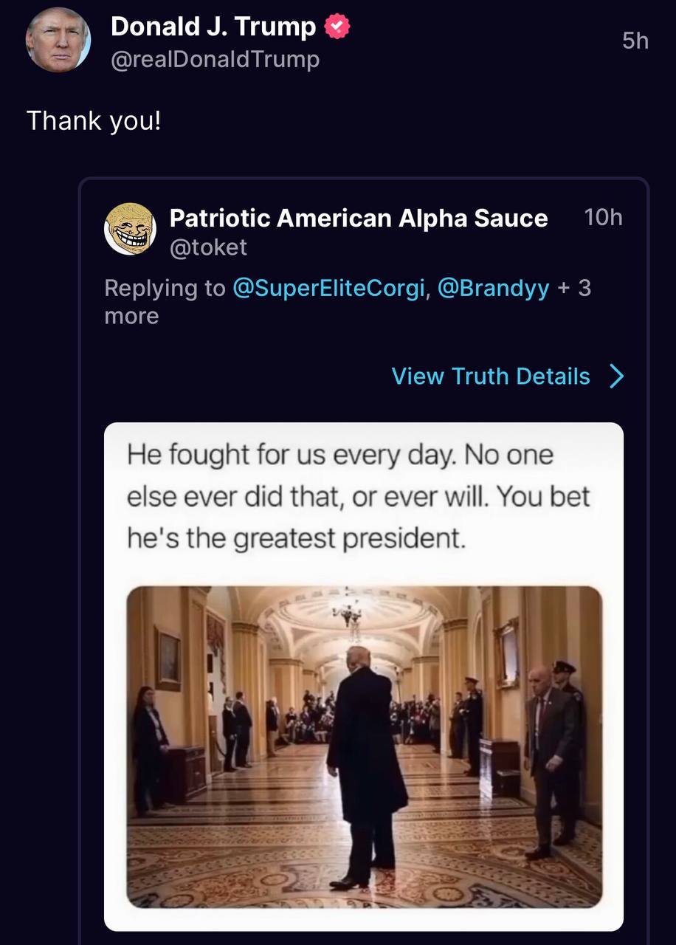Click the "Thank you!" post text
The width and height of the screenshot is (676, 945).
94,120
